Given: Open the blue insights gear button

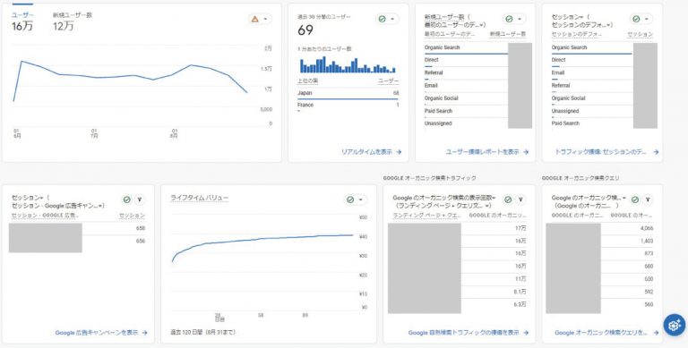Looking at the screenshot, I should pos(675,326).
